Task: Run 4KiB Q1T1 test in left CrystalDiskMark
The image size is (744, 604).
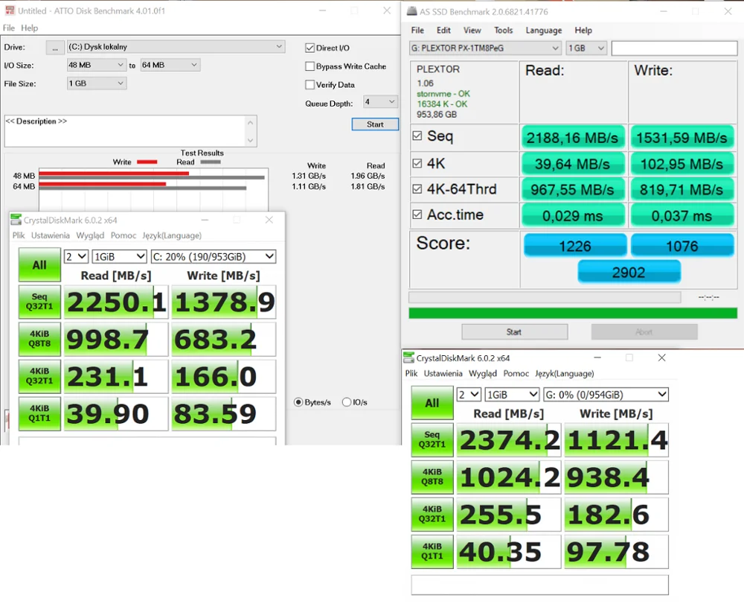Action: (x=39, y=413)
